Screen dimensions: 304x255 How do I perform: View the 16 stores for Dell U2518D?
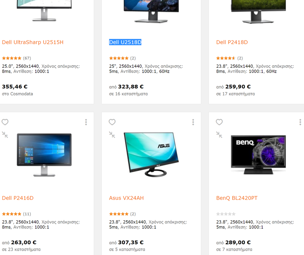pos(128,94)
